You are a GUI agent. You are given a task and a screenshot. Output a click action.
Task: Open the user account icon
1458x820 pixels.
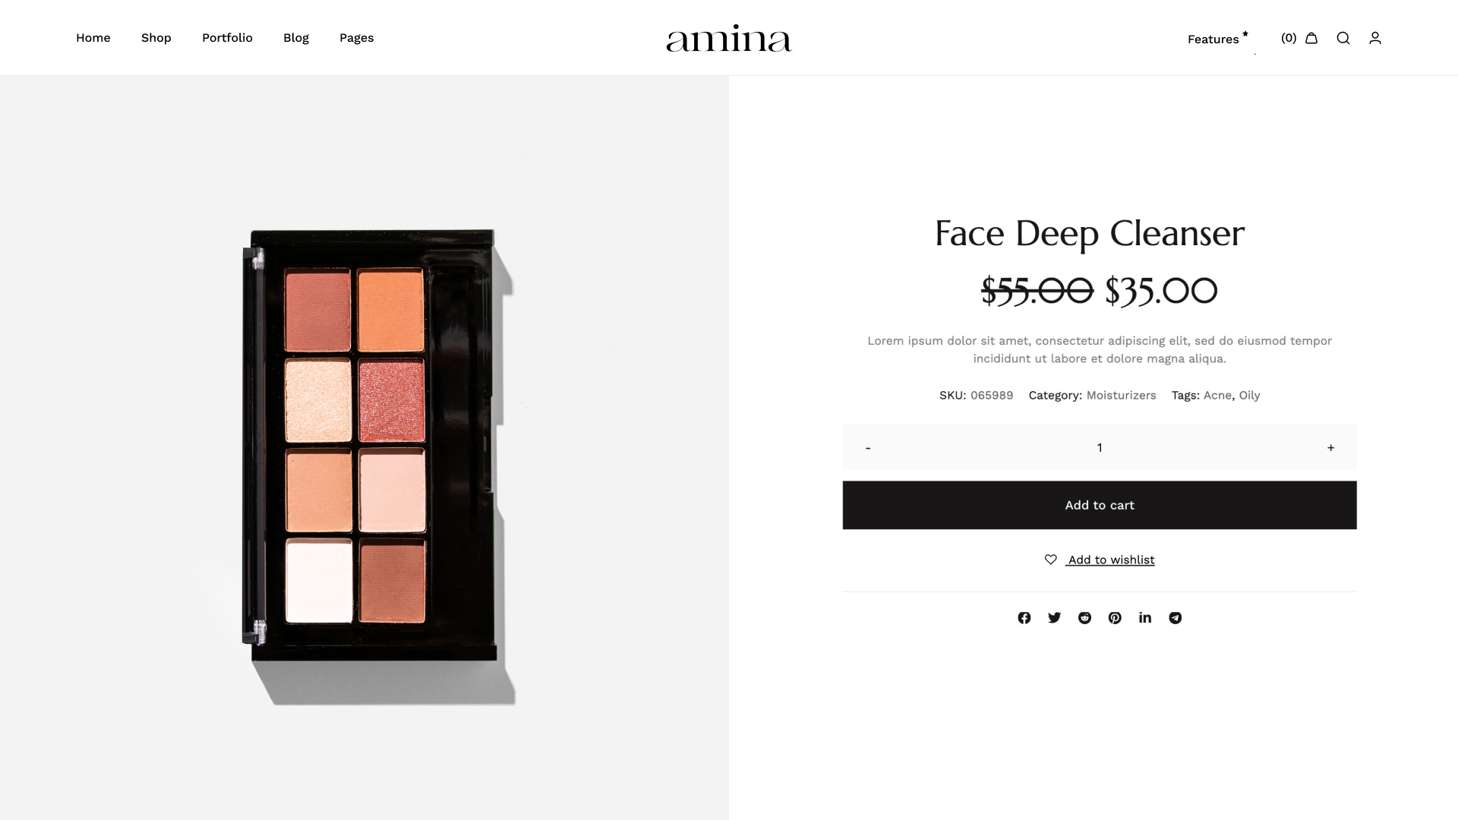(x=1375, y=38)
